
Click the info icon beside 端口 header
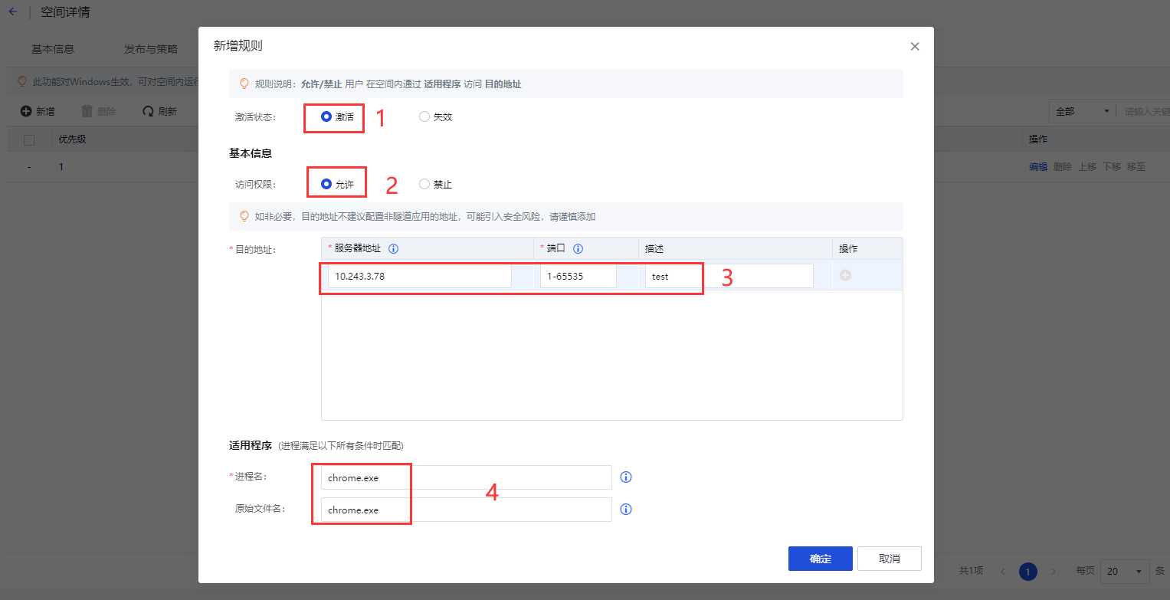tap(578, 249)
